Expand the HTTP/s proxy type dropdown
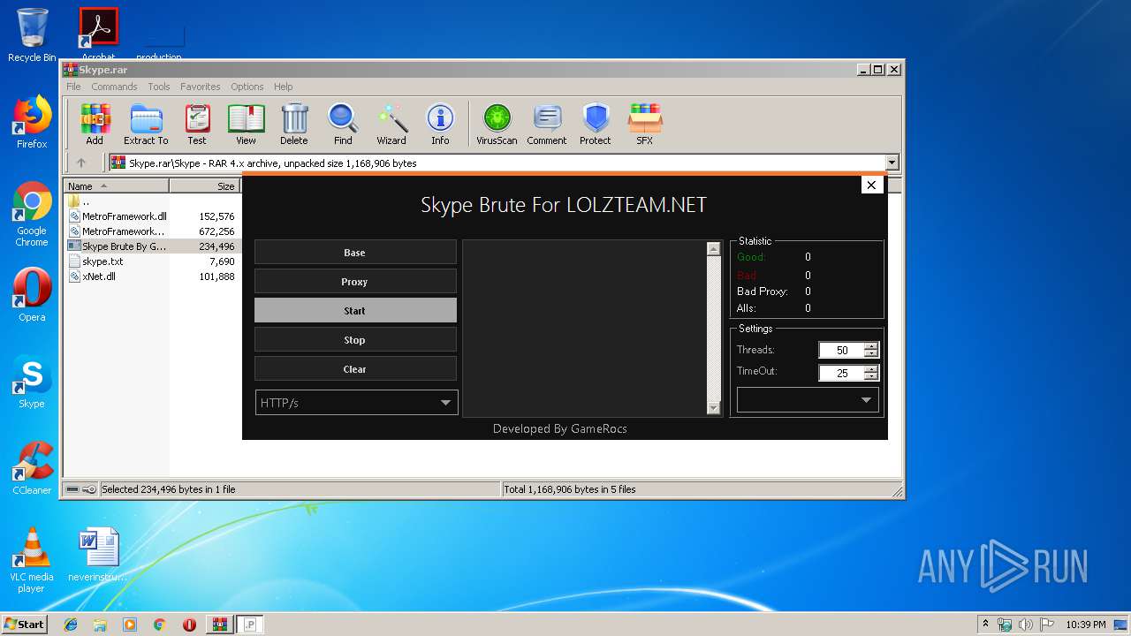This screenshot has height=636, width=1131. point(445,403)
